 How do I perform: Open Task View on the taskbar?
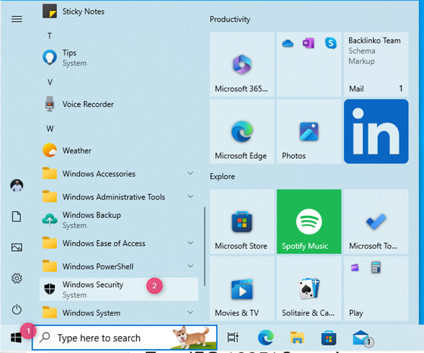click(233, 337)
